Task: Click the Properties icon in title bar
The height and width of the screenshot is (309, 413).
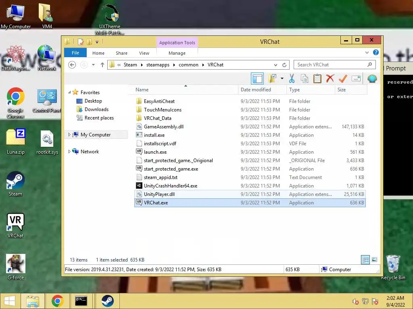Action: [x=81, y=42]
